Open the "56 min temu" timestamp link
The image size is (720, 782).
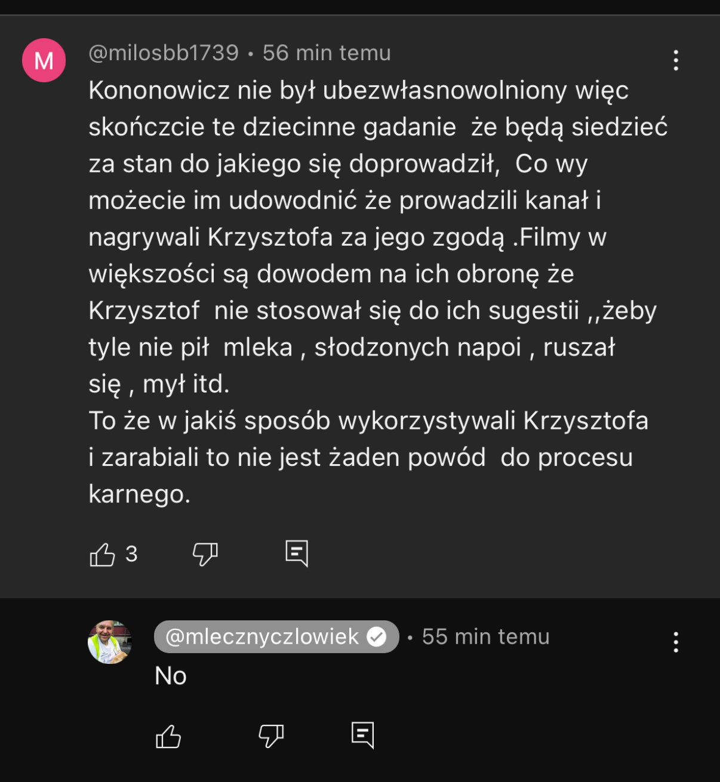tap(327, 53)
